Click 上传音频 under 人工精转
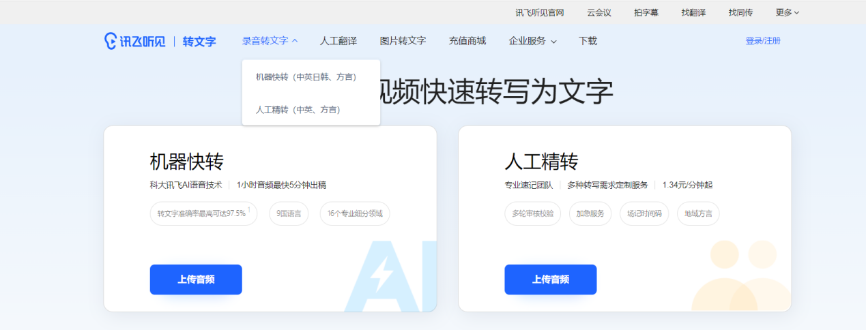866x330 pixels. (x=551, y=280)
